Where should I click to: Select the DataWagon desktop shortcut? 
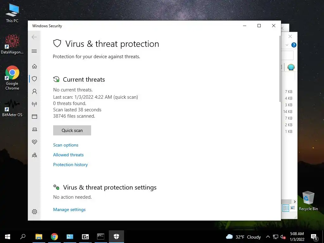[12, 44]
